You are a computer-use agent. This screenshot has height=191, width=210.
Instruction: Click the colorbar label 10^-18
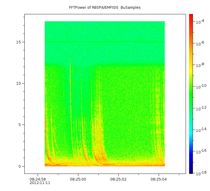click(x=201, y=173)
